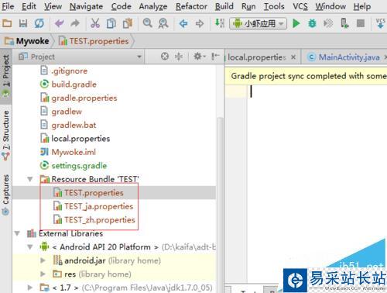Click the VCS update icon
387x293 pixels.
[380, 23]
